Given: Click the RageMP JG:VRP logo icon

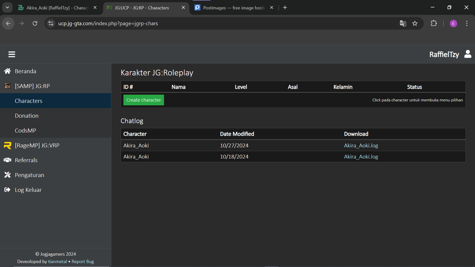Looking at the screenshot, I should coord(7,145).
